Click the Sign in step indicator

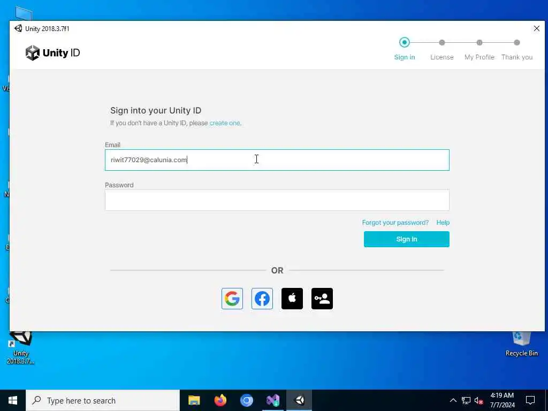405,49
